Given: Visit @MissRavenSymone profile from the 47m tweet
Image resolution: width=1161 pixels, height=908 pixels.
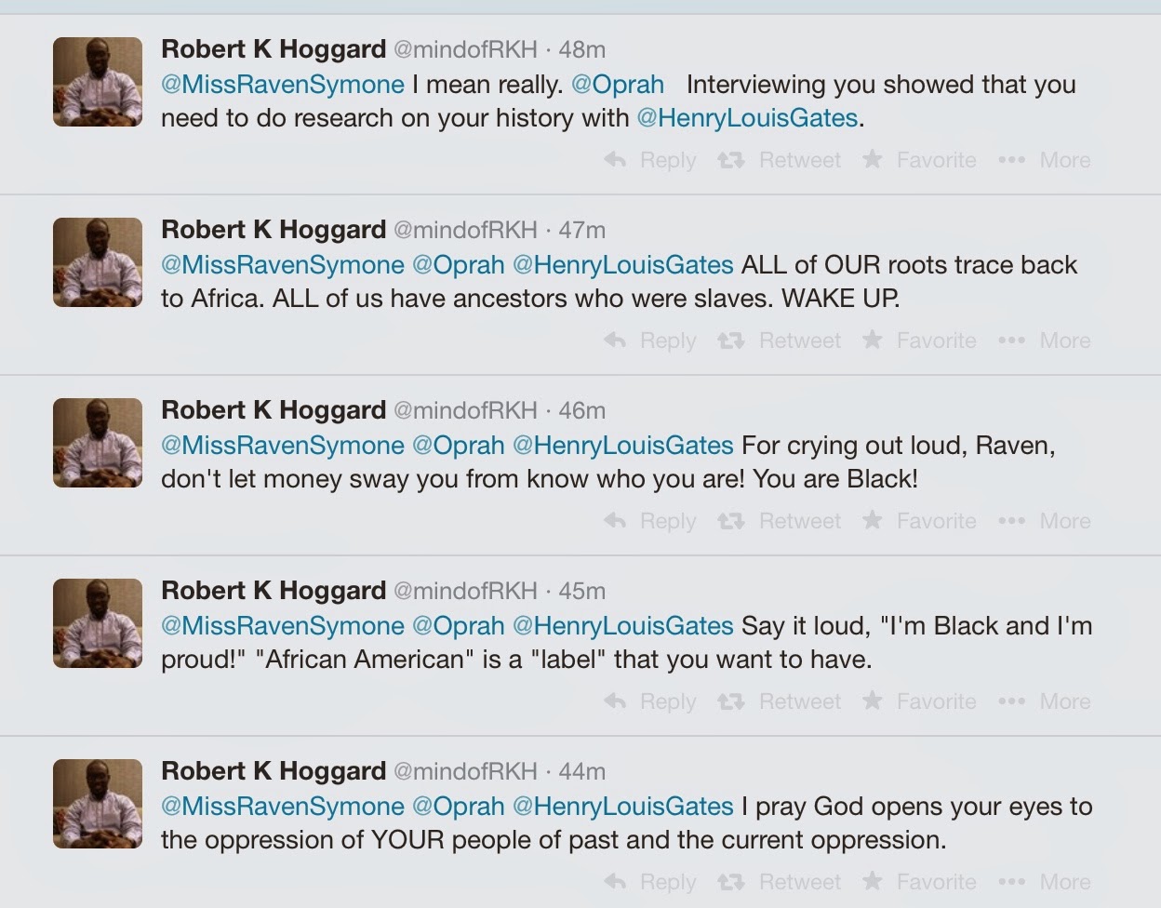Looking at the screenshot, I should [283, 265].
